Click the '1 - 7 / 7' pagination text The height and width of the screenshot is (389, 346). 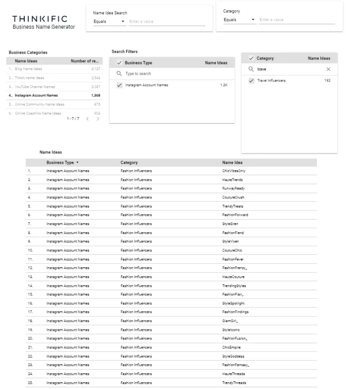click(73, 119)
